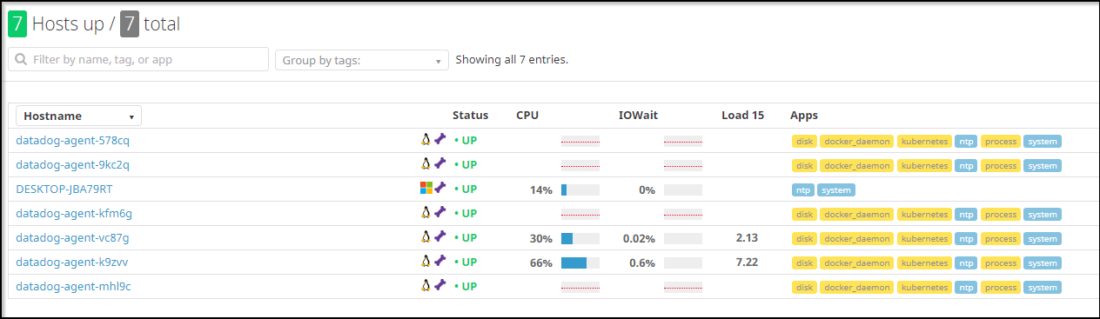1100x319 pixels.
Task: Click the Linux penguin icon for datadog-agent-vc87g
Action: coord(426,236)
